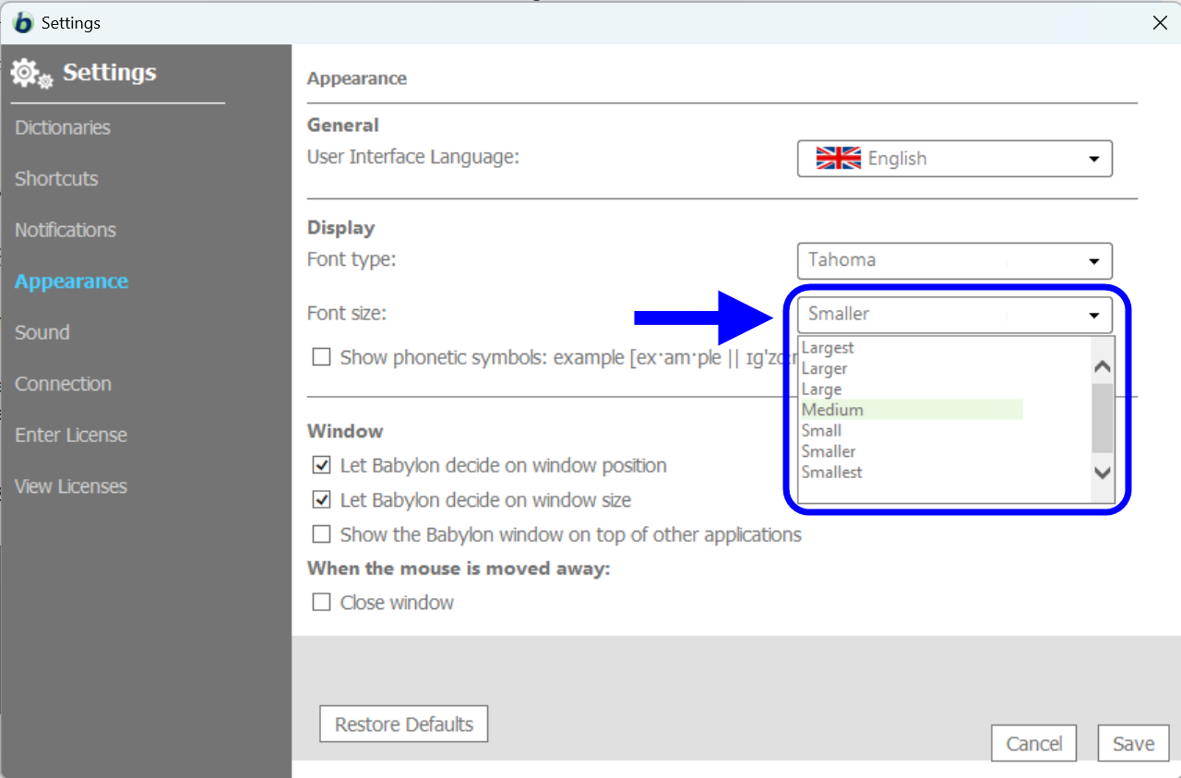Collapse the Font size dropdown
This screenshot has height=778, width=1181.
tap(955, 315)
